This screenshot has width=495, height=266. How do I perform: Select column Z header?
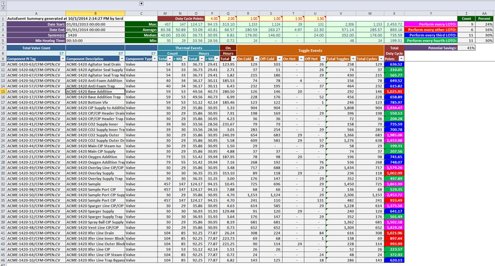pos(466,14)
